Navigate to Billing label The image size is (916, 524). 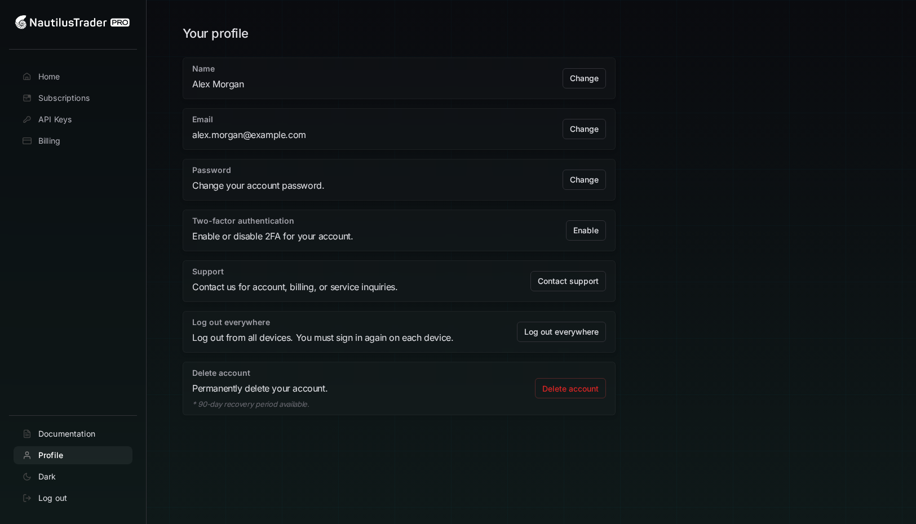coord(49,141)
